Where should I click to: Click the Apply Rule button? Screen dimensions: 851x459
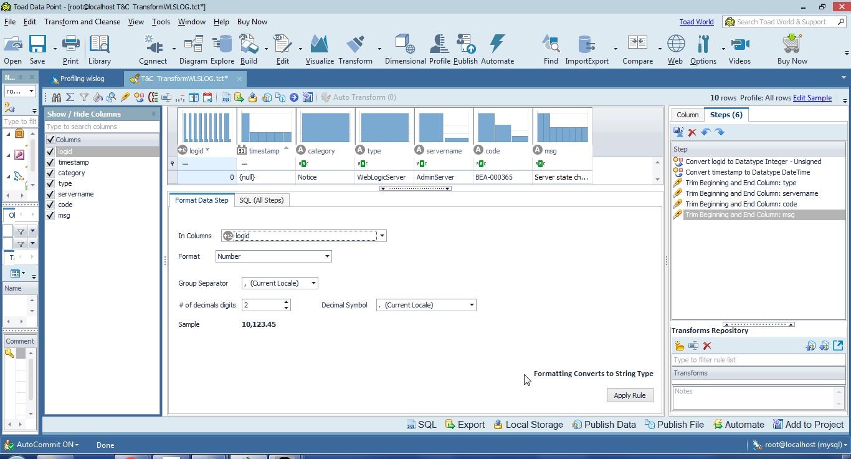point(630,395)
